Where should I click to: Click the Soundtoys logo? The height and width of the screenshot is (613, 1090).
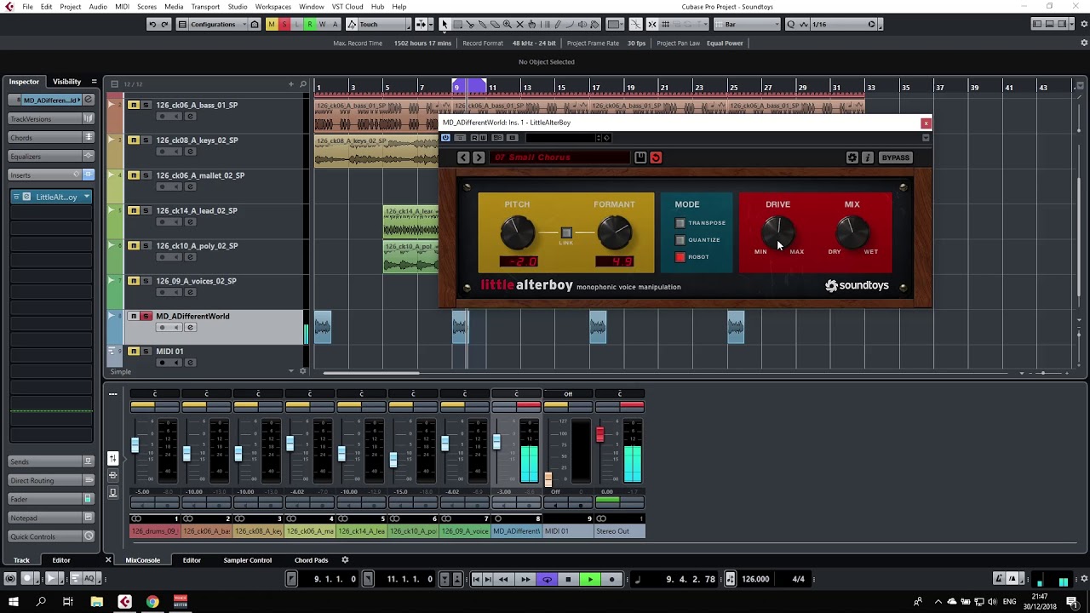coord(857,285)
